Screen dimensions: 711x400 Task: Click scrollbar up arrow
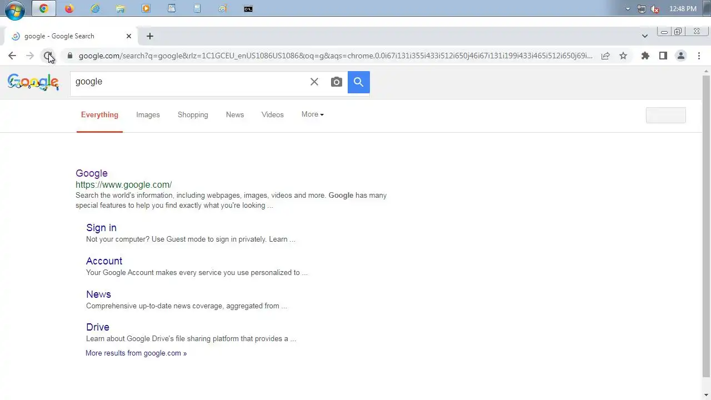707,72
